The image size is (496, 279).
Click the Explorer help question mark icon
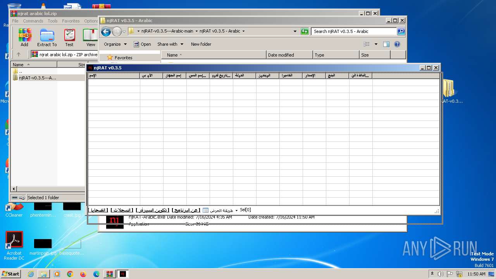(397, 44)
